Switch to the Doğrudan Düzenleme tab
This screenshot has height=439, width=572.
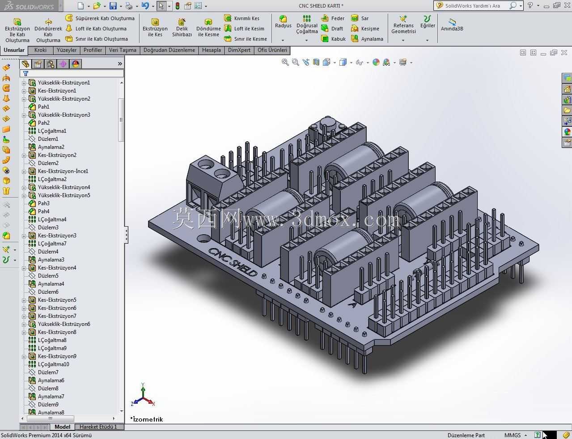(x=169, y=50)
